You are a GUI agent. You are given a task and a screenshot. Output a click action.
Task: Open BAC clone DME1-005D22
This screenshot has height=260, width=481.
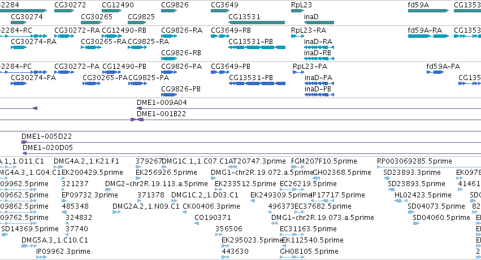pos(46,136)
